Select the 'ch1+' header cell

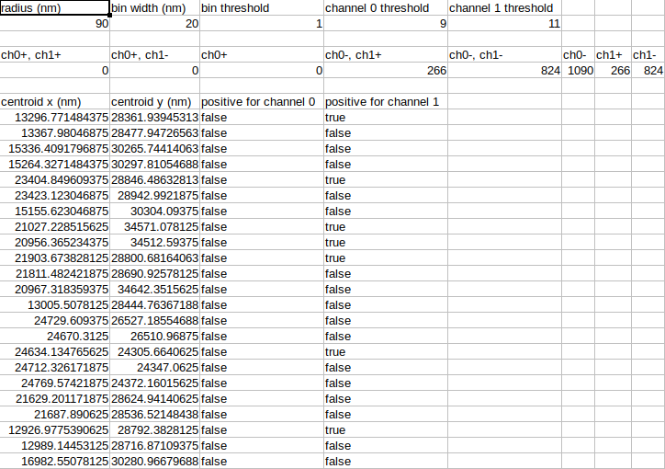(x=614, y=55)
